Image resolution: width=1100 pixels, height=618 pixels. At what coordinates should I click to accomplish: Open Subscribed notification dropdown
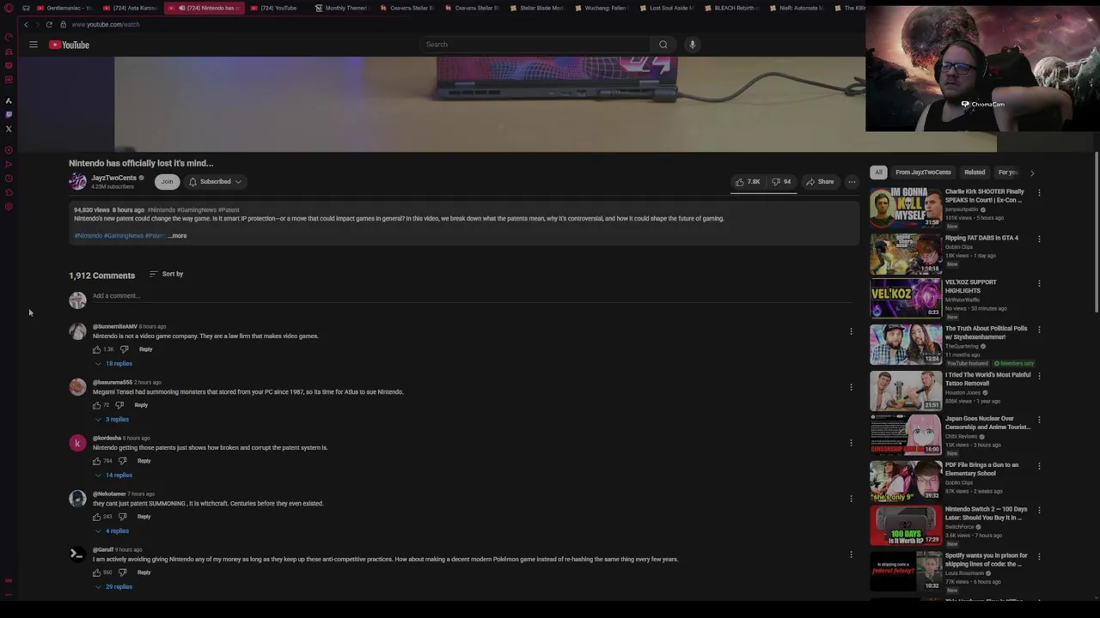point(215,182)
